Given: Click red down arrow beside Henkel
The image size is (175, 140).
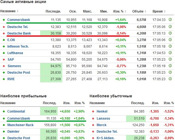Looking at the screenshot, I should point(93,111).
